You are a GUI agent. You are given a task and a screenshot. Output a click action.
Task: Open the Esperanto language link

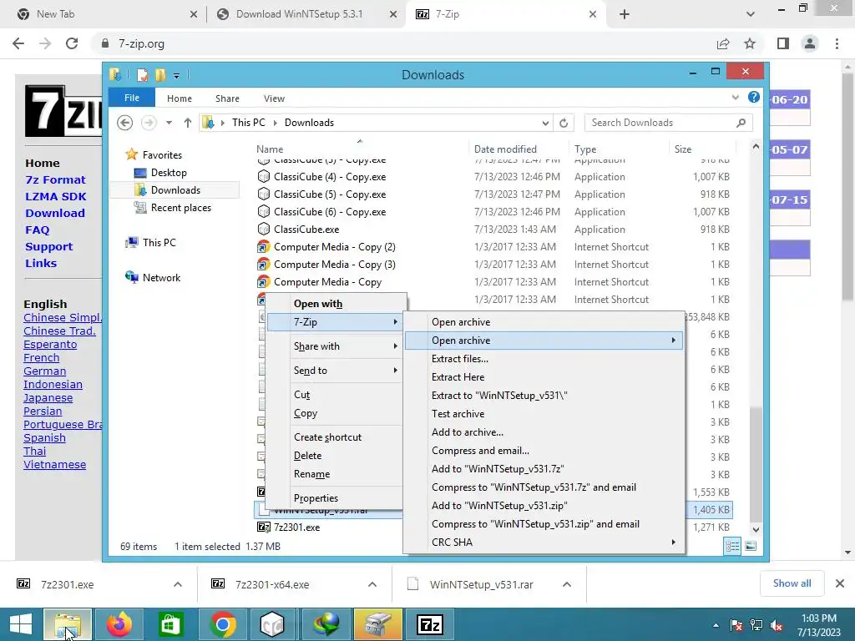(50, 345)
